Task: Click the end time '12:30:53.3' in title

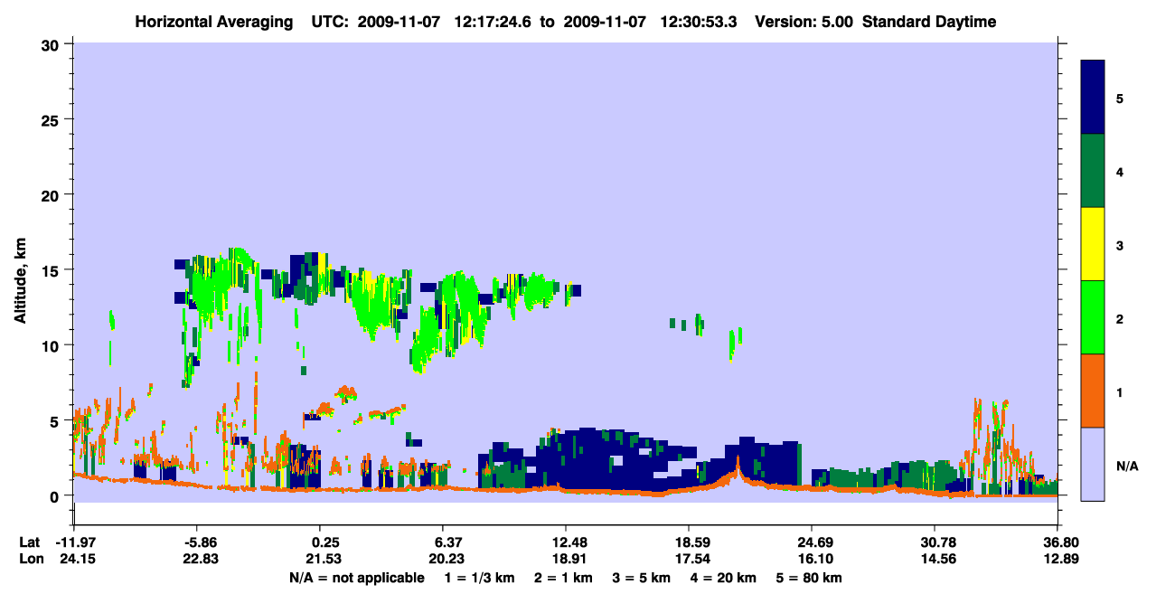Action: [699, 22]
